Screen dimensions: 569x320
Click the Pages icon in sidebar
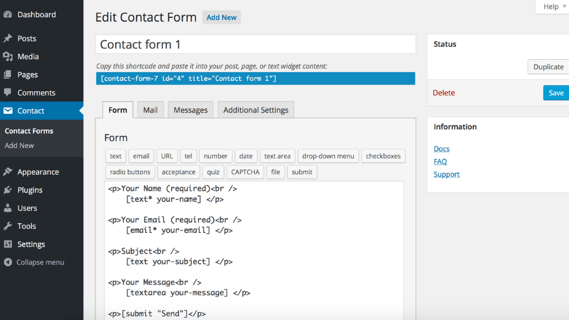click(8, 75)
